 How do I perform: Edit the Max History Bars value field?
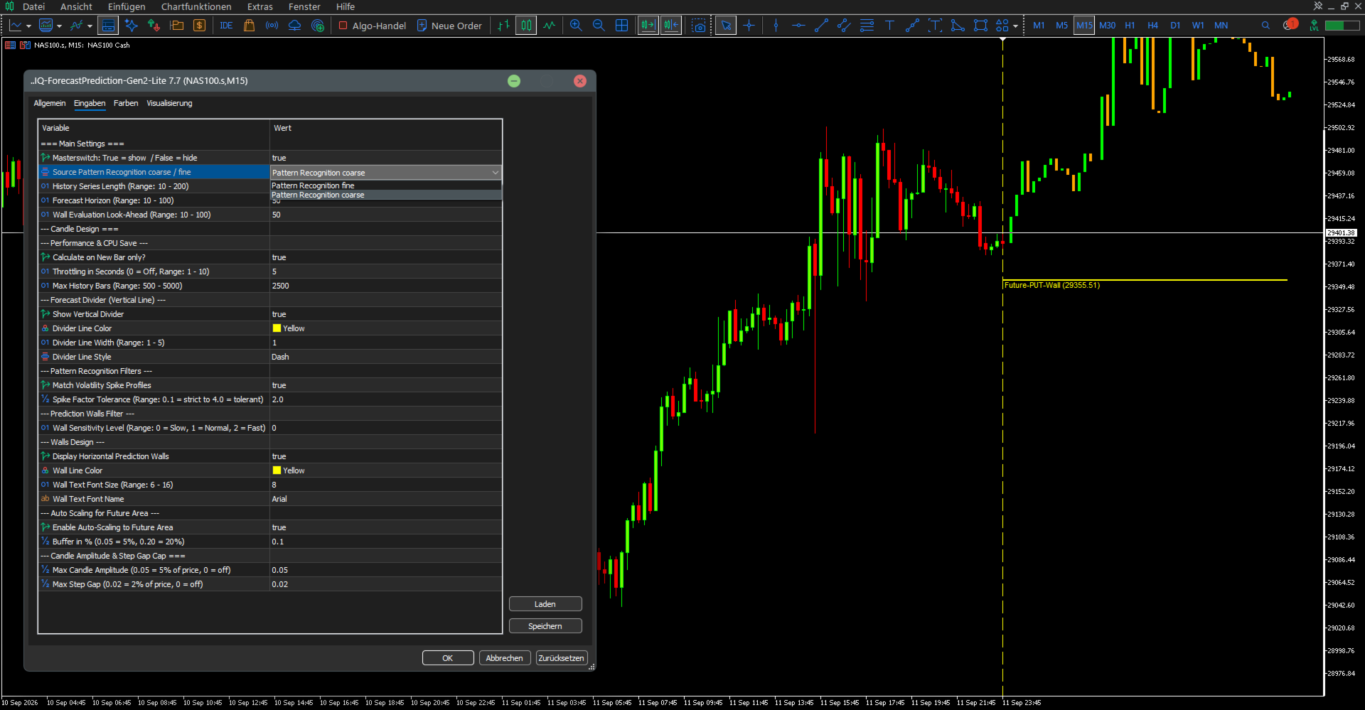386,286
